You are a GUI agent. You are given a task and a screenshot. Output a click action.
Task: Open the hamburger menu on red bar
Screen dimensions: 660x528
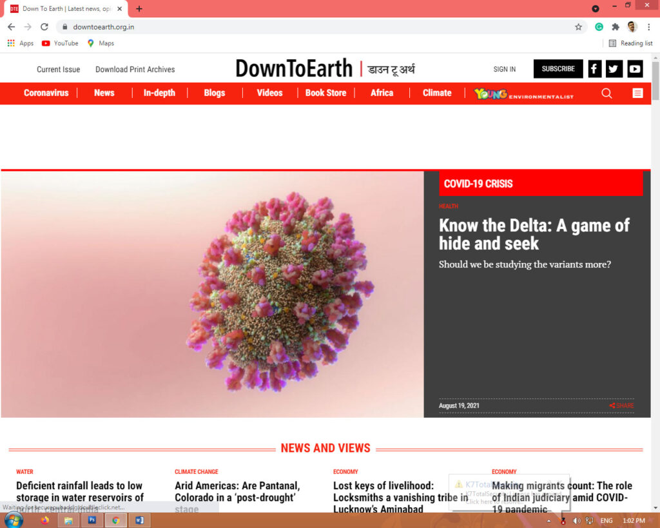637,93
